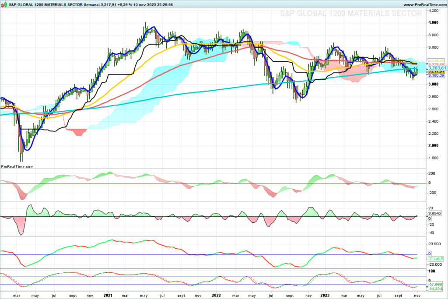Click the 23:26:56 timestamp in header
The height and width of the screenshot is (299, 448).
[x=164, y=5]
